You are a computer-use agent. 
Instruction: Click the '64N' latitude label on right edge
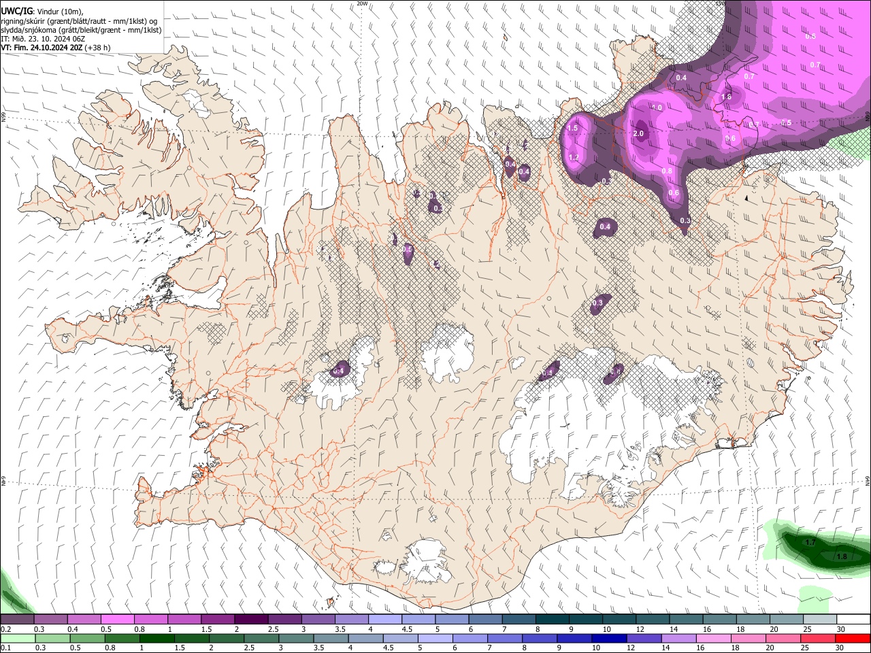point(868,480)
